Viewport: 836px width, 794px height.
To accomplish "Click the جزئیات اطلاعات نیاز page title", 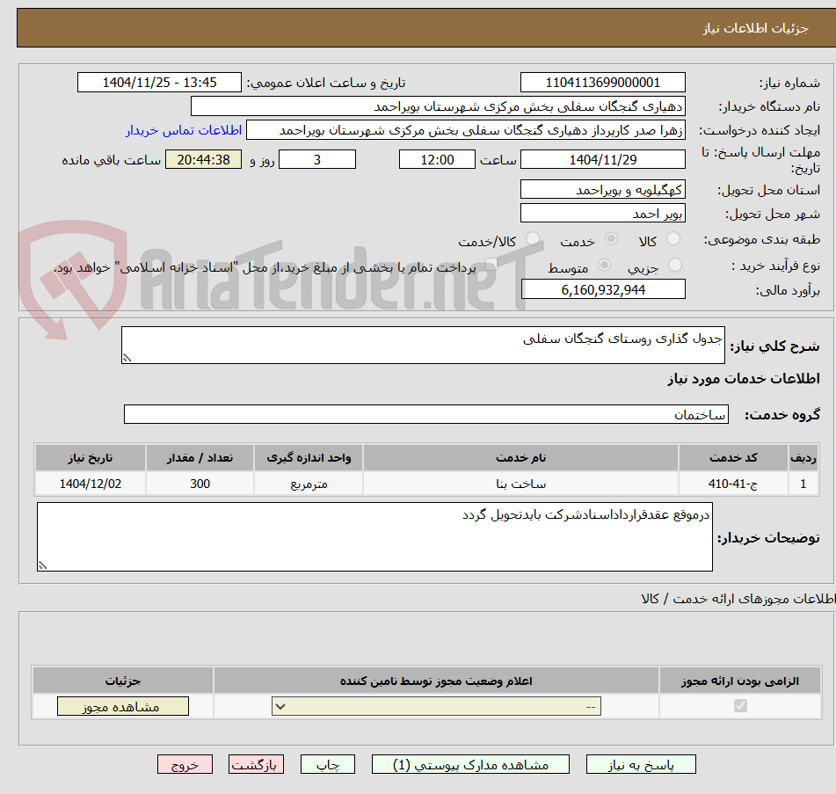I will pyautogui.click(x=755, y=28).
